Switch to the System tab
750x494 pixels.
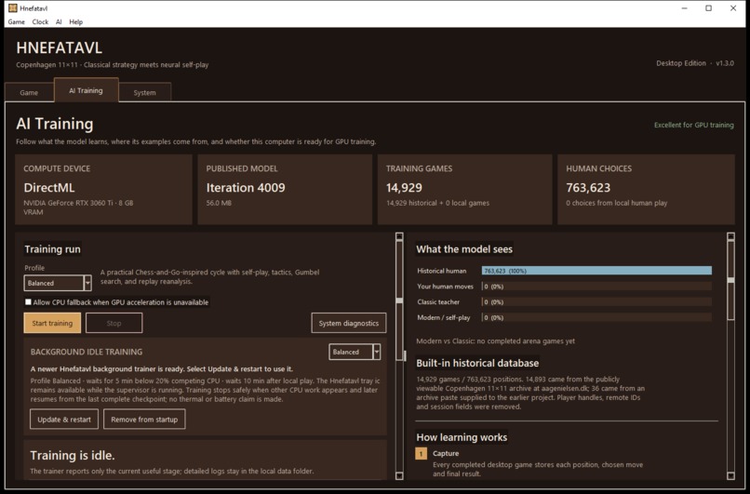point(144,92)
